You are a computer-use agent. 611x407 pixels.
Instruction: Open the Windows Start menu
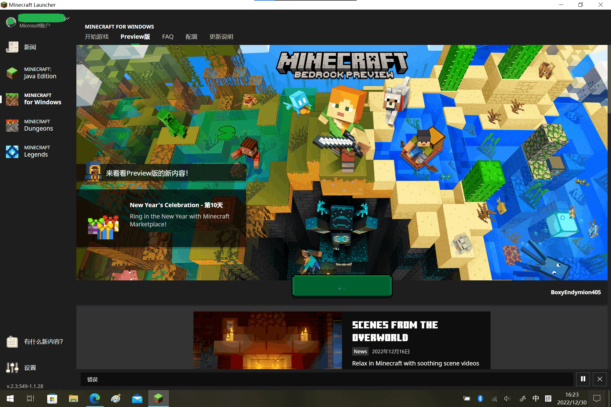[x=10, y=399]
